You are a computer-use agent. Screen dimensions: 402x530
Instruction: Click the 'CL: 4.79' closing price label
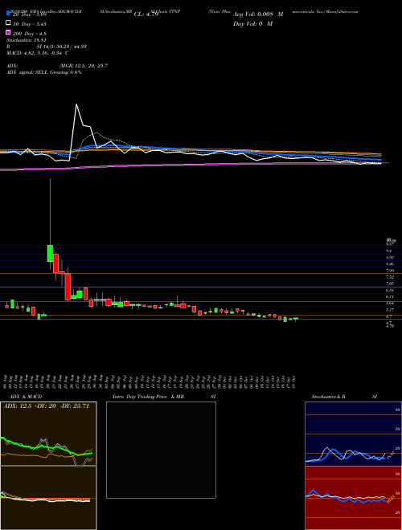(x=146, y=14)
